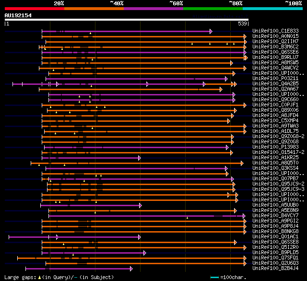
Task: Select the UniRef100_B2B4J4 label
Action: [x=275, y=269]
